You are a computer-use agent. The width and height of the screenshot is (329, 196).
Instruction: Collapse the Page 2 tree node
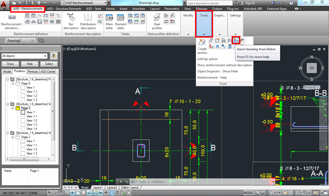tap(13, 137)
